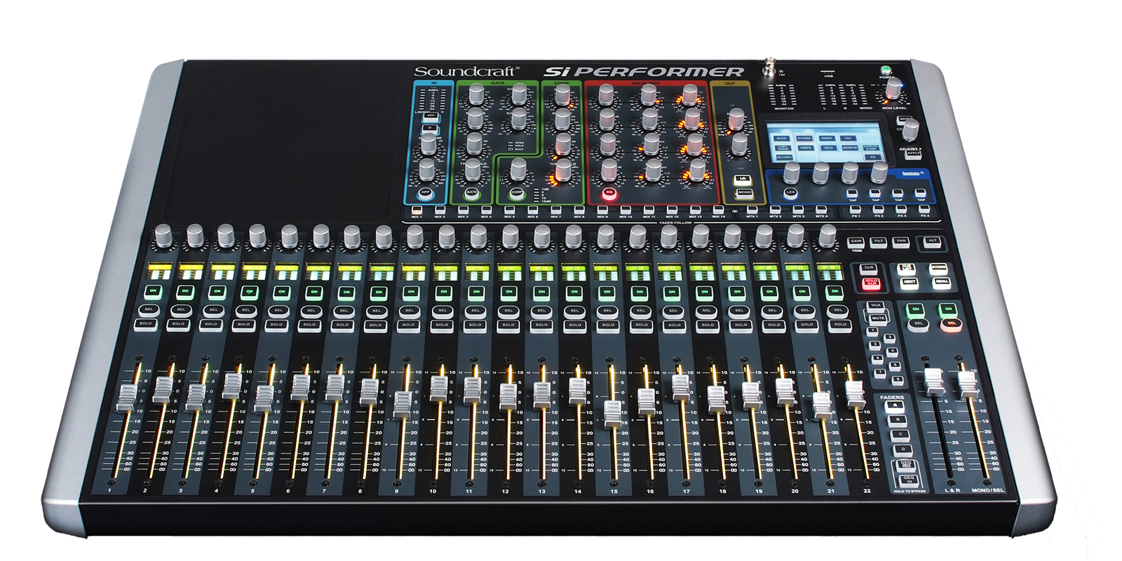
Task: Select the VCA group mode button
Action: pos(874,306)
